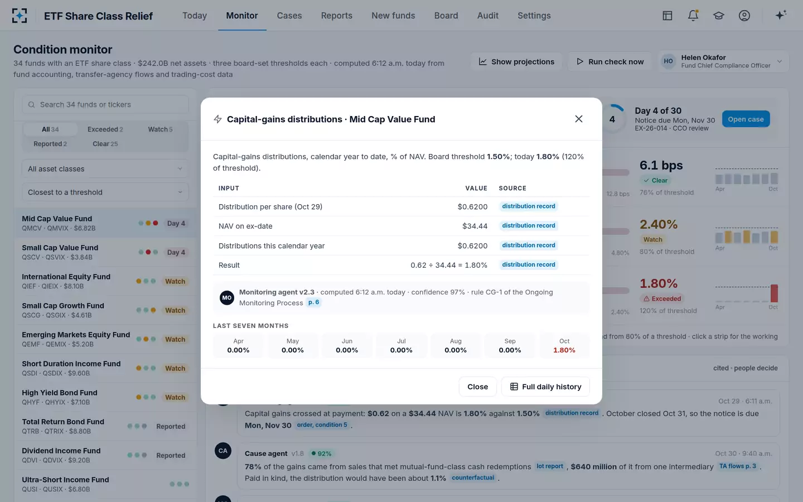Click the HO avatar for Helen Okafor
This screenshot has height=502, width=803.
pos(669,61)
